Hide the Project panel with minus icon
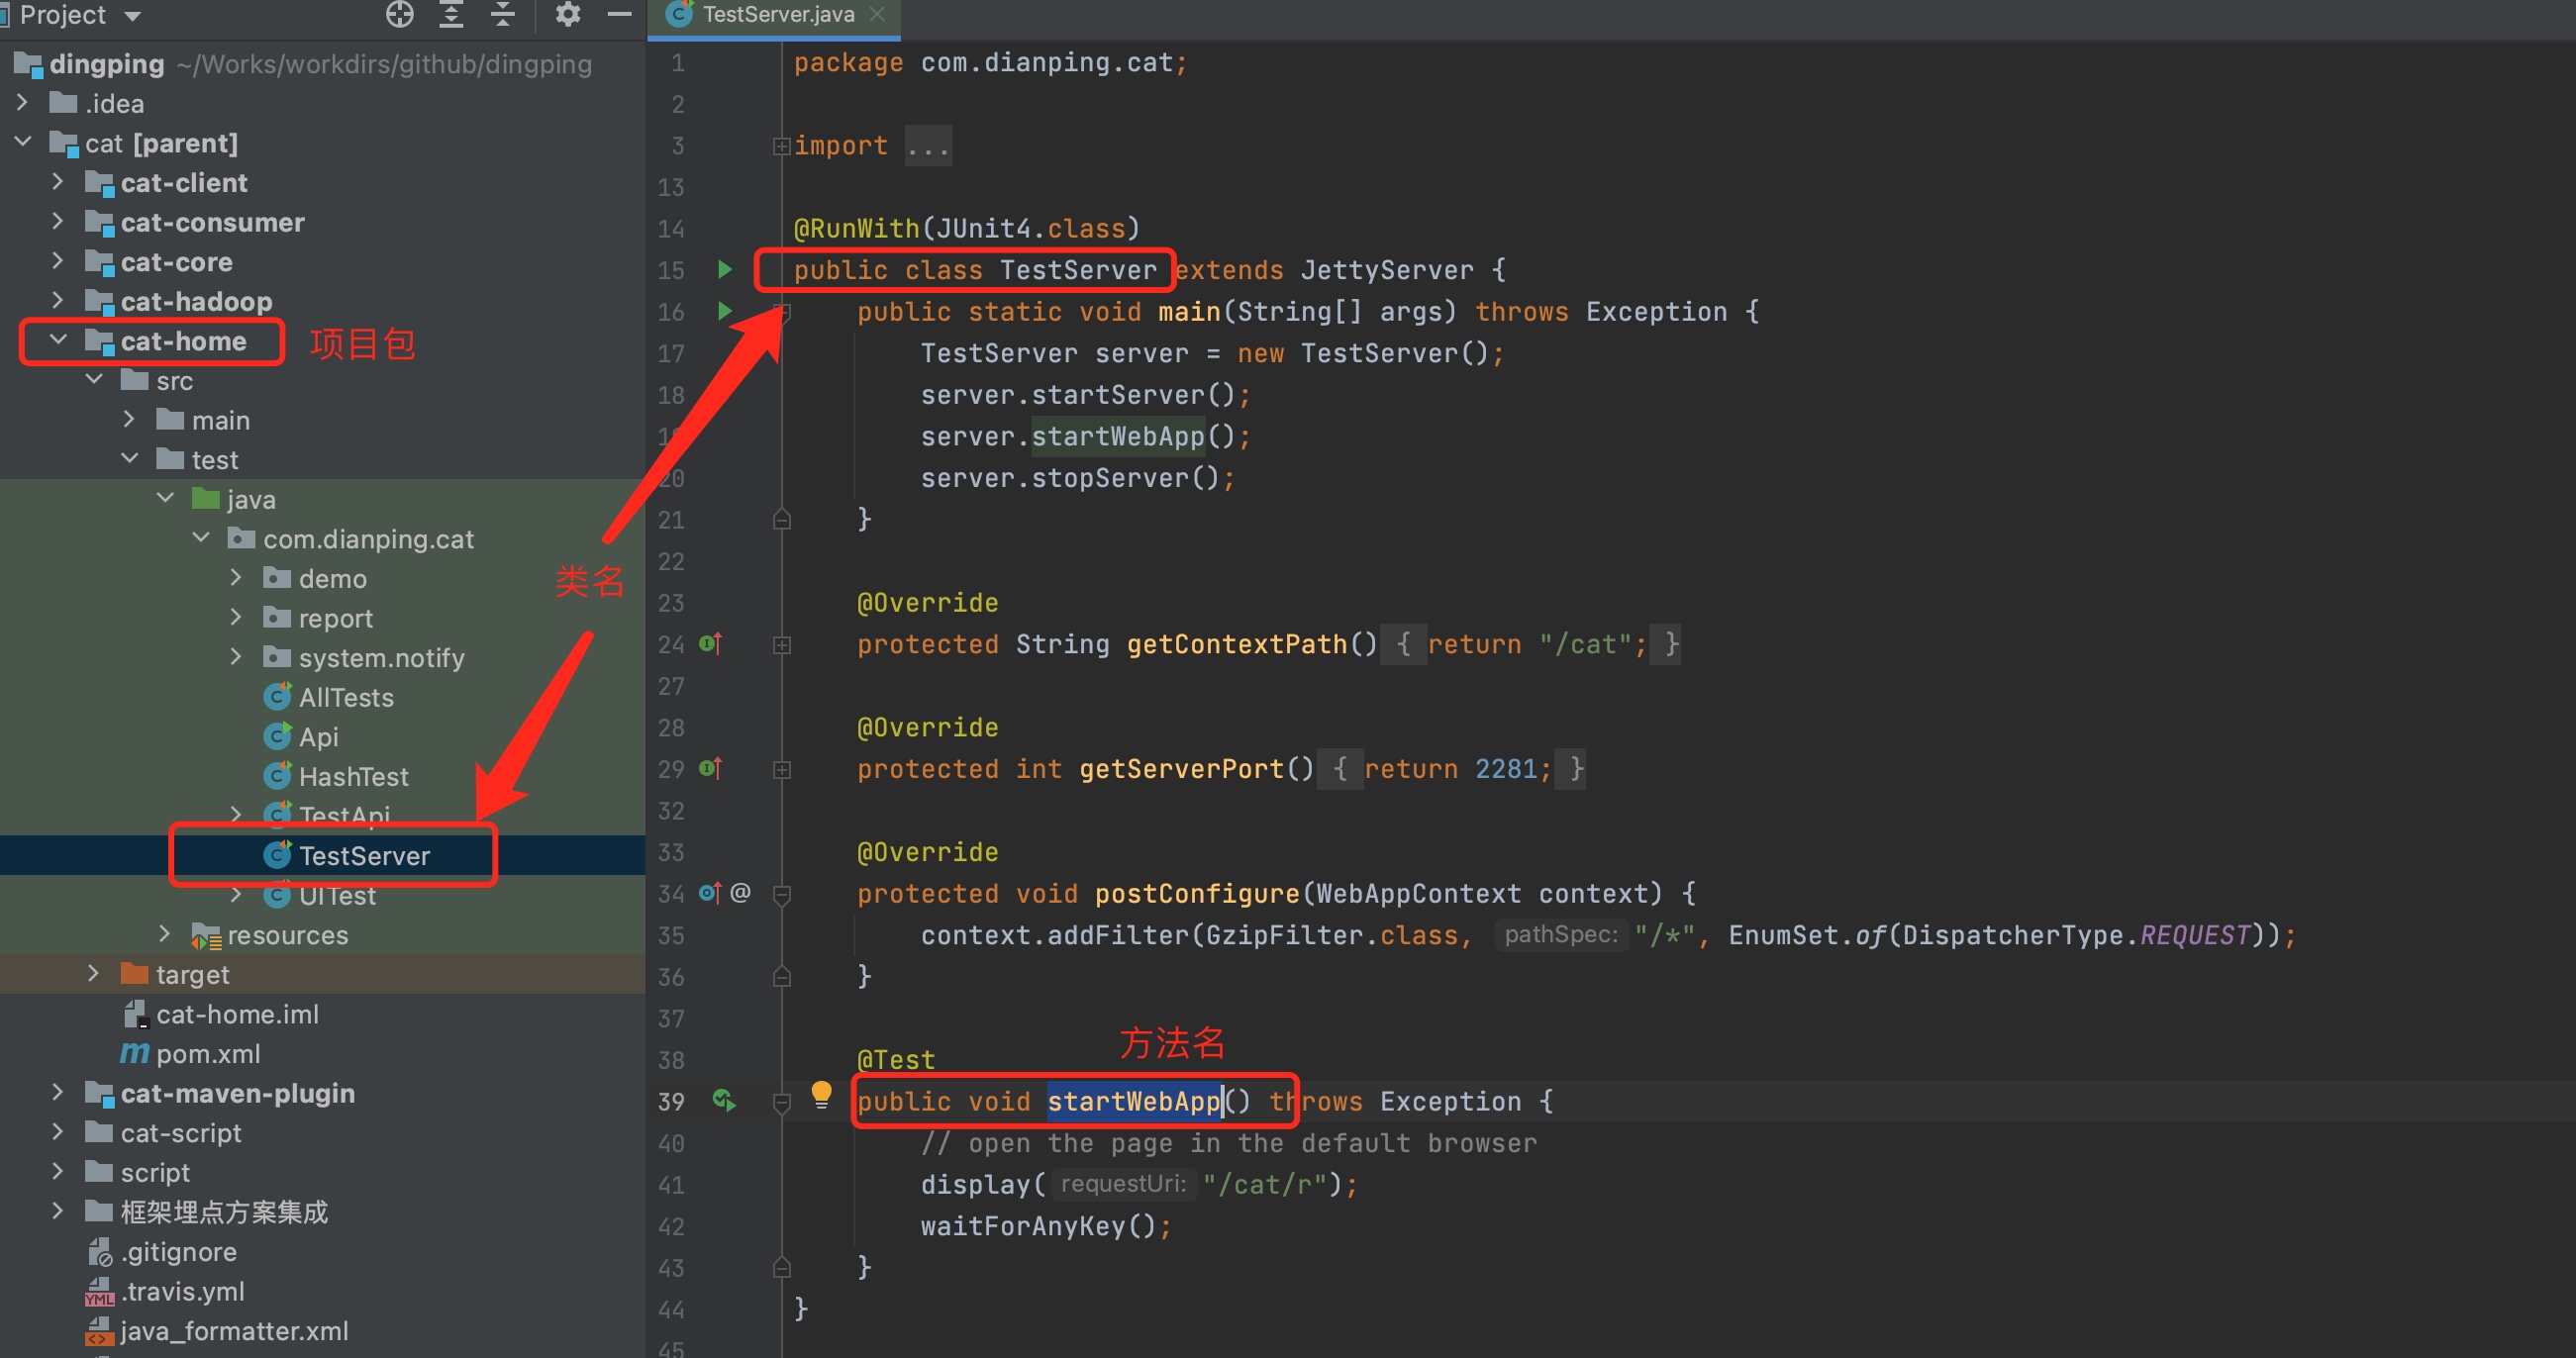The height and width of the screenshot is (1358, 2576). [619, 14]
